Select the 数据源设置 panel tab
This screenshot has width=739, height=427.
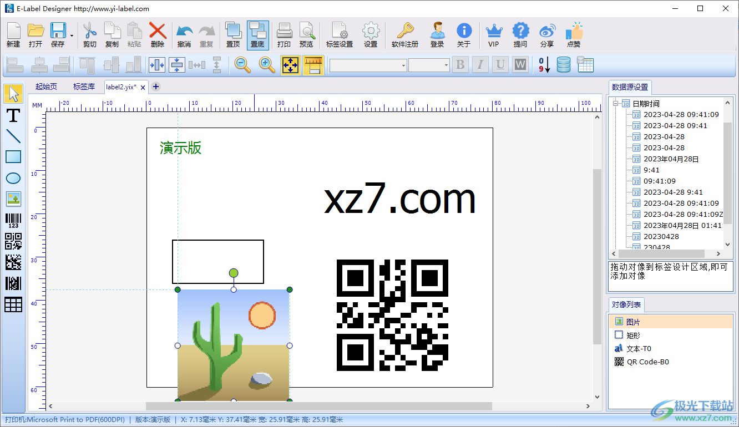click(x=630, y=87)
